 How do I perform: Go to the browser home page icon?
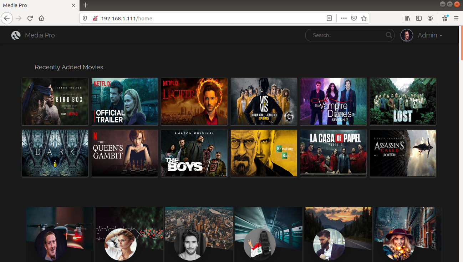coord(41,18)
